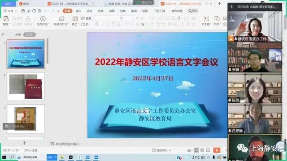Click the Paste clipboard icon

coord(6,19)
